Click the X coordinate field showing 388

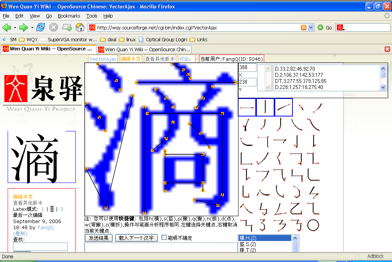(x=247, y=67)
